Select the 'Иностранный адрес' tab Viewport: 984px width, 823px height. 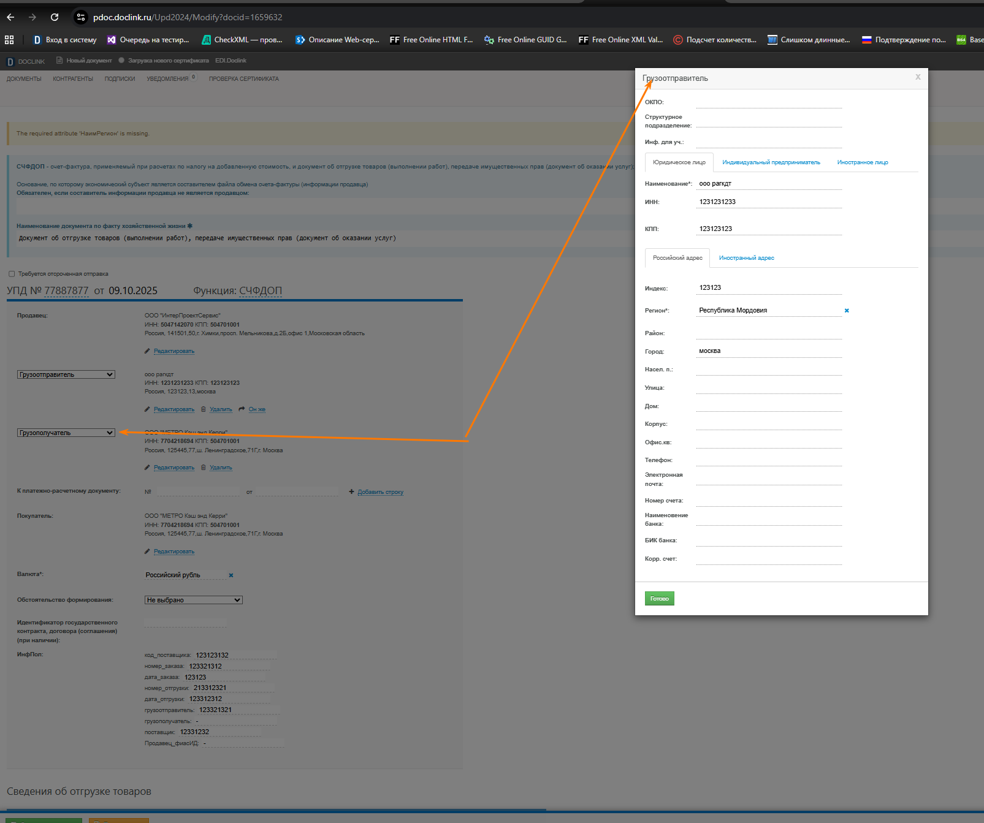click(x=747, y=258)
